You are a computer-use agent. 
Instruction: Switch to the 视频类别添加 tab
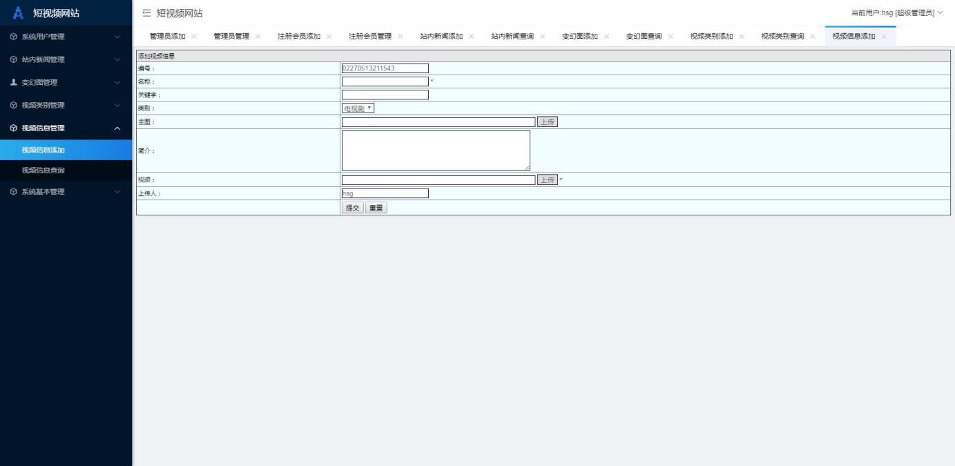(x=711, y=37)
